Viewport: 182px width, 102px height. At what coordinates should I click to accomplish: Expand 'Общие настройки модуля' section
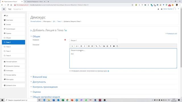(46, 97)
